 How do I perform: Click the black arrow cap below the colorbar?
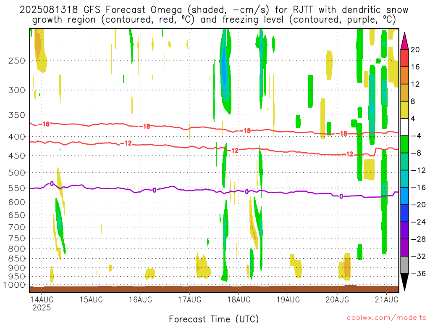(x=404, y=281)
